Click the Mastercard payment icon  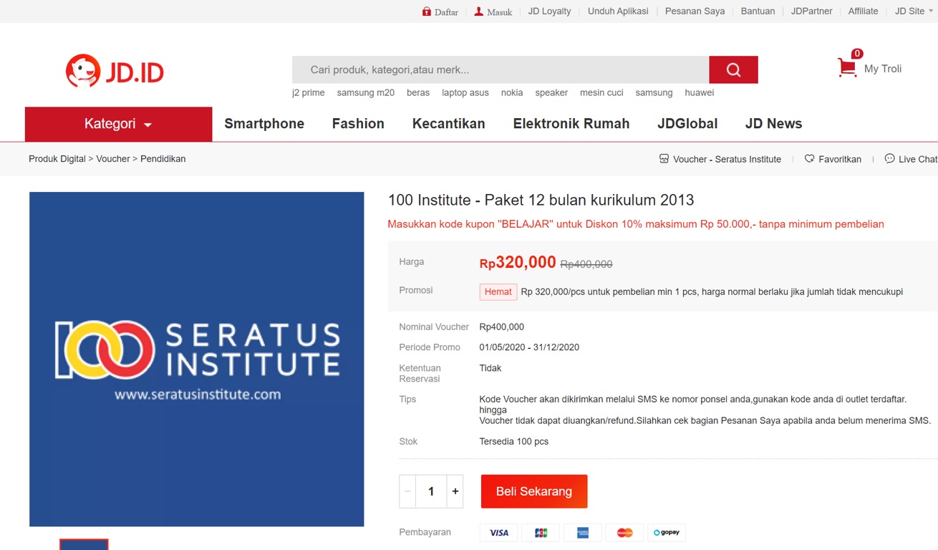tap(624, 533)
